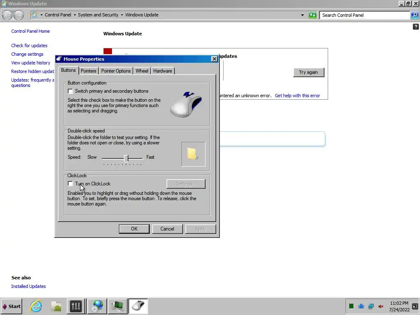Expand the arrow after System and Security

tap(122, 15)
